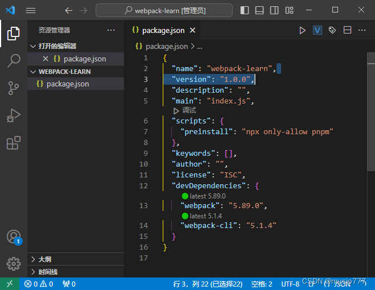Click the "description" key on line 4
This screenshot has height=290, width=375.
coord(200,90)
